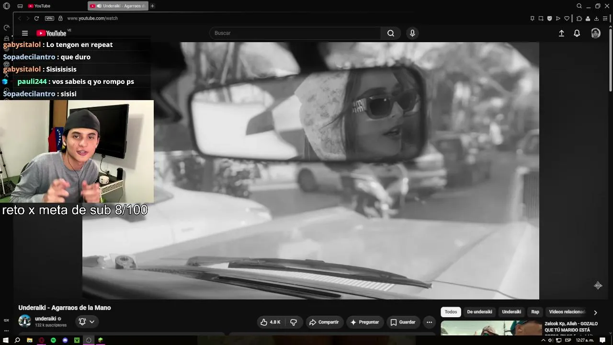Open Opera GX from the taskbar
This screenshot has height=345, width=613.
[x=42, y=340]
